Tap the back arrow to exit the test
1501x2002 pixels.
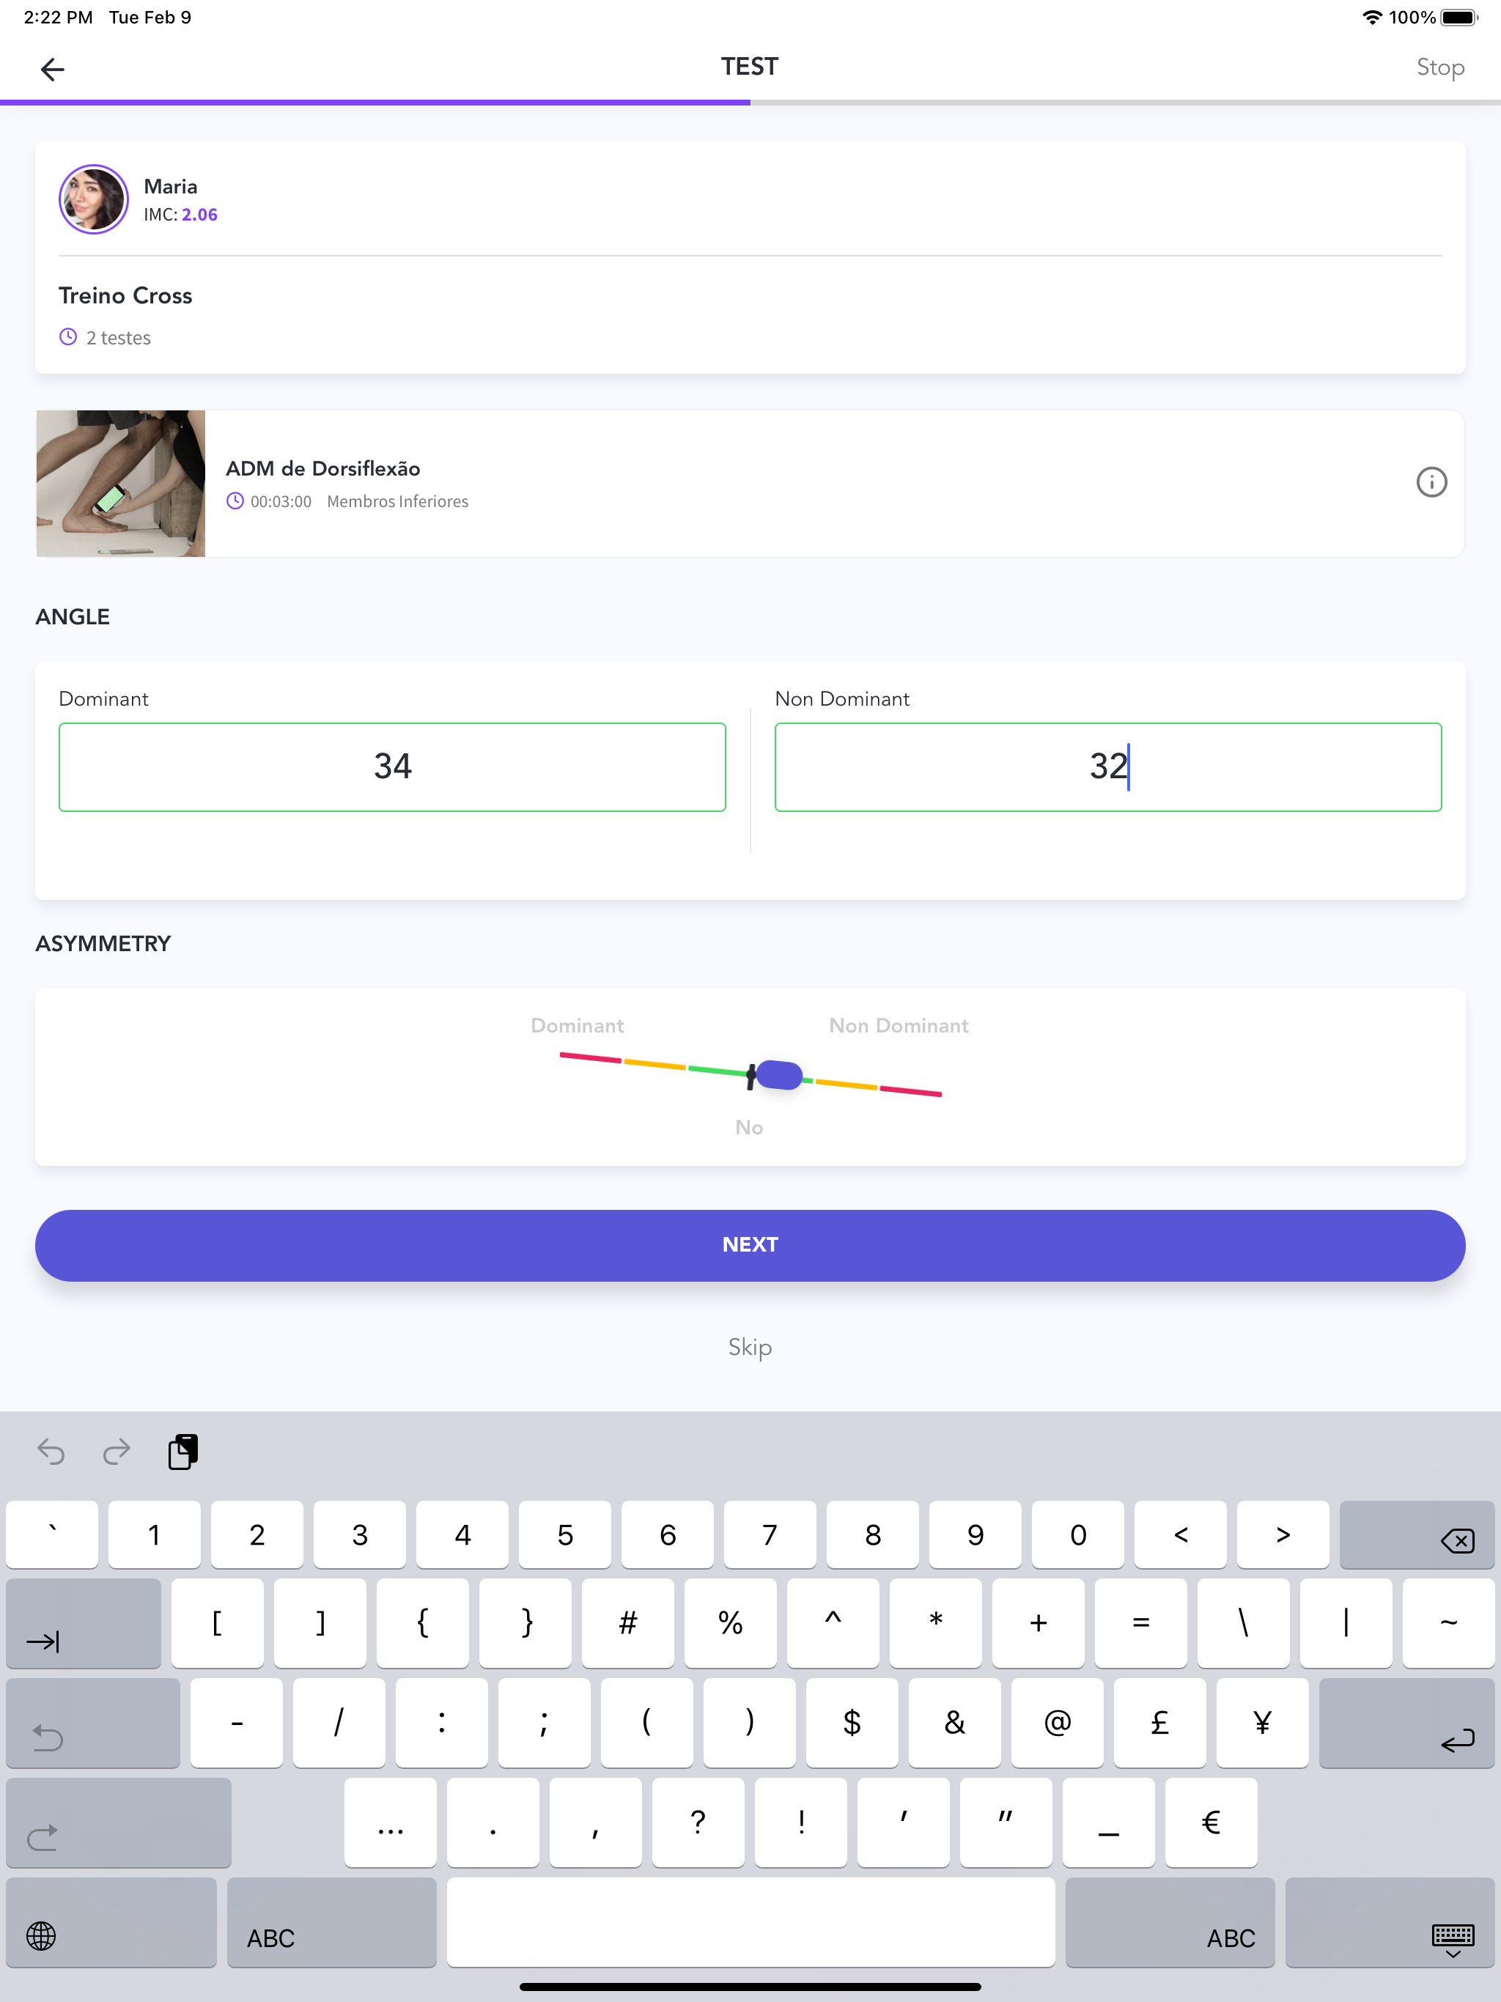53,68
